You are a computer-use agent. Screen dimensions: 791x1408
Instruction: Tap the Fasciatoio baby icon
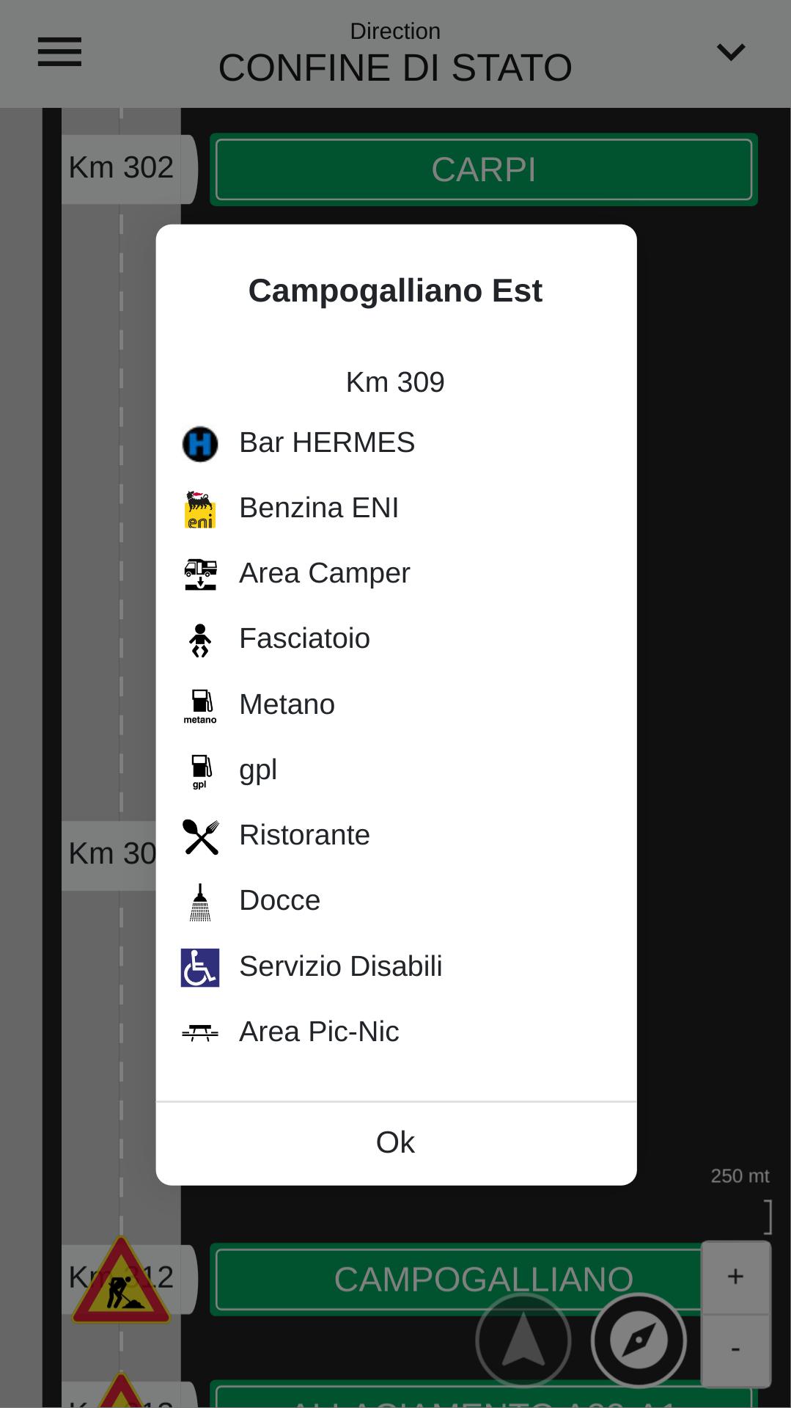click(200, 640)
